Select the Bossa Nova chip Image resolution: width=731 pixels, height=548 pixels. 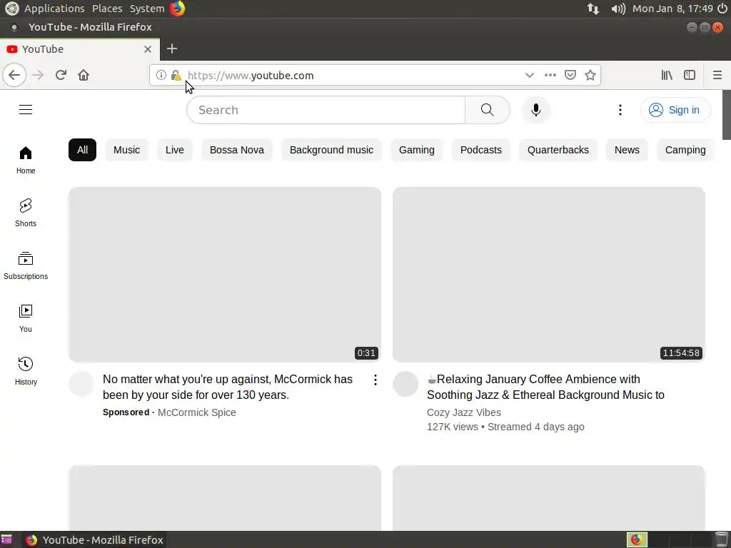(237, 150)
